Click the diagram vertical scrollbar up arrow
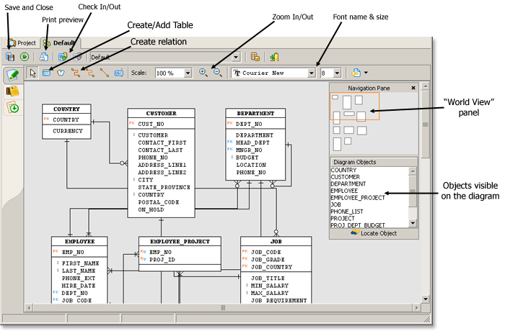Viewport: 505px width, 331px height. pos(425,86)
